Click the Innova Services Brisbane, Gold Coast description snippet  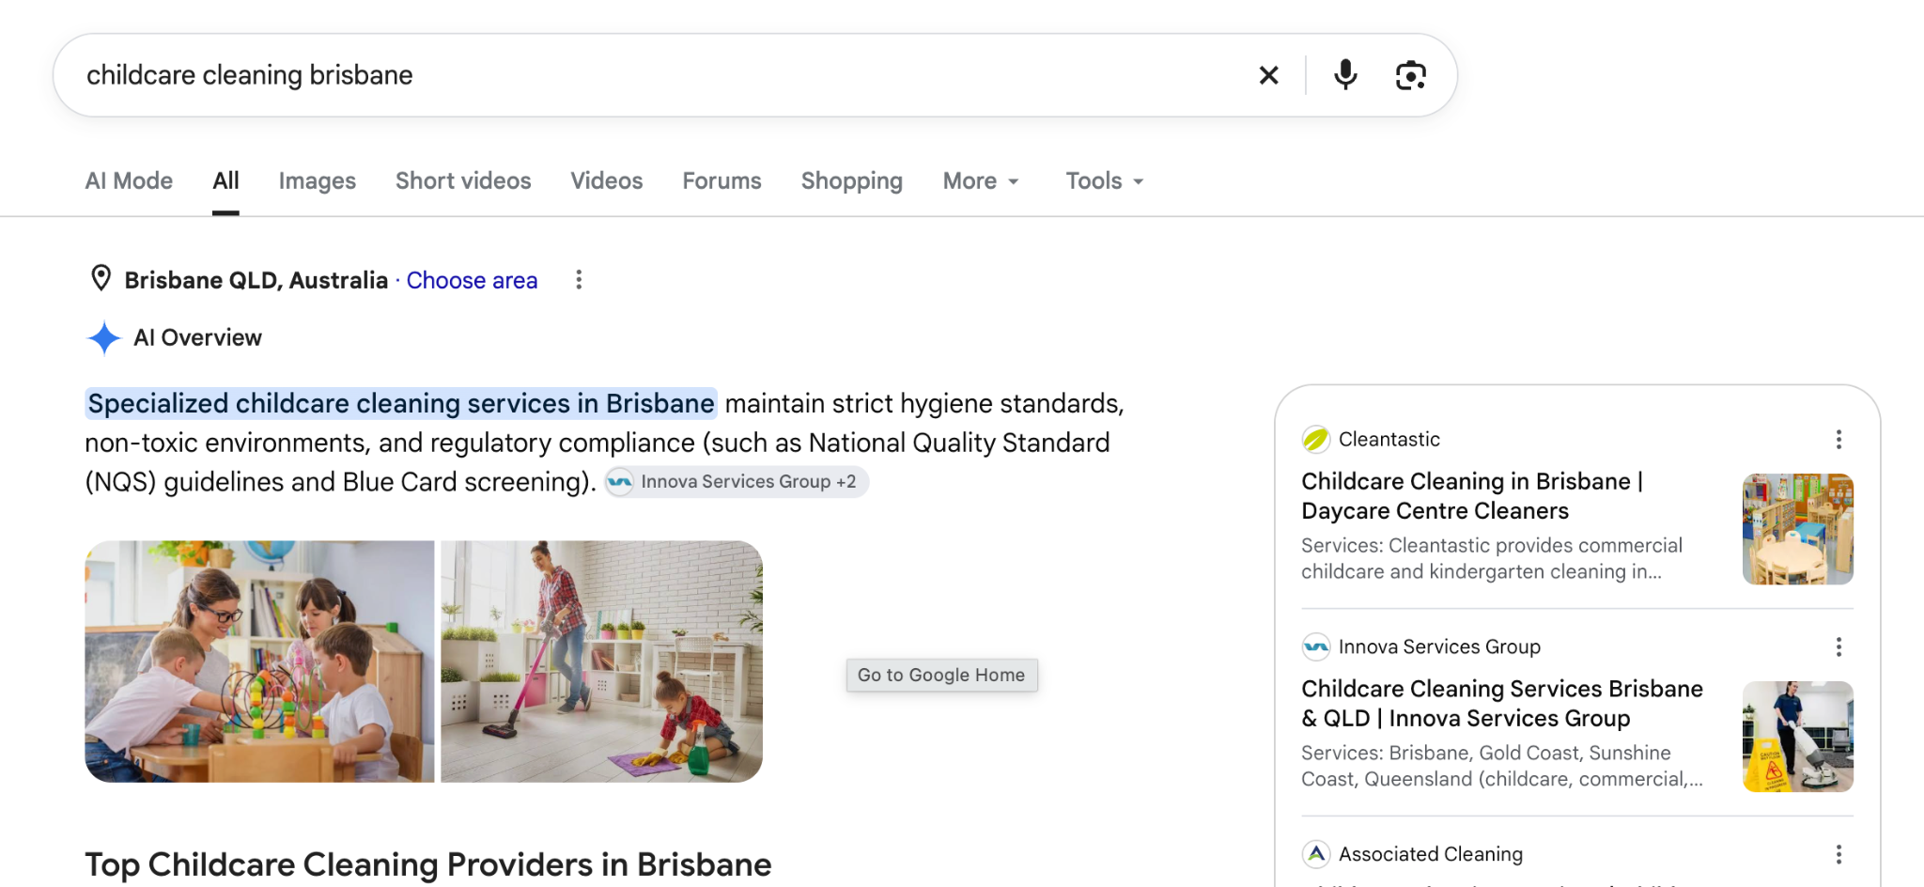pos(1501,767)
